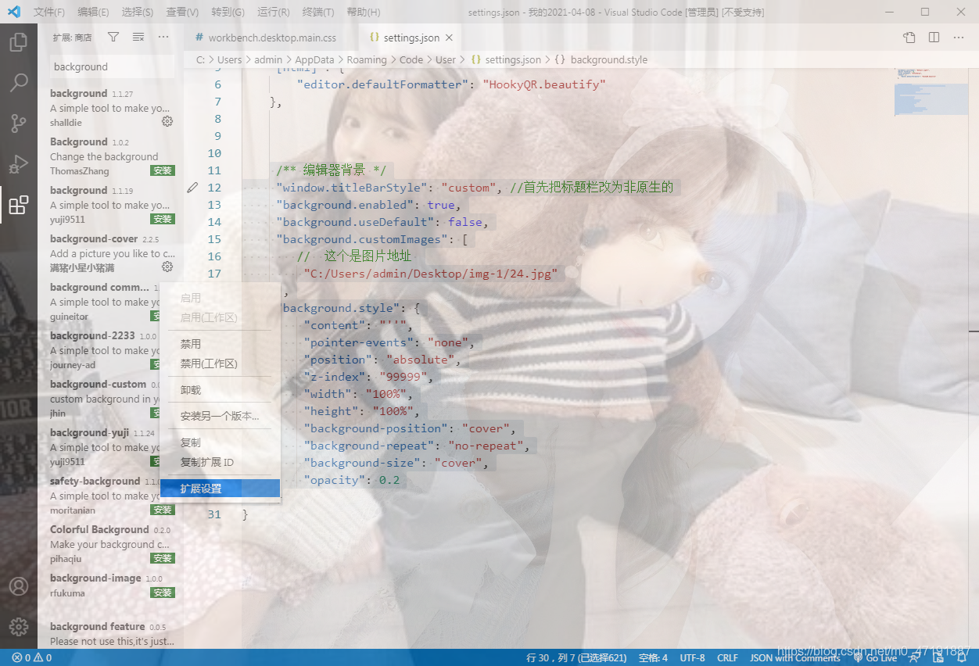Select background feature extension entry

[110, 633]
